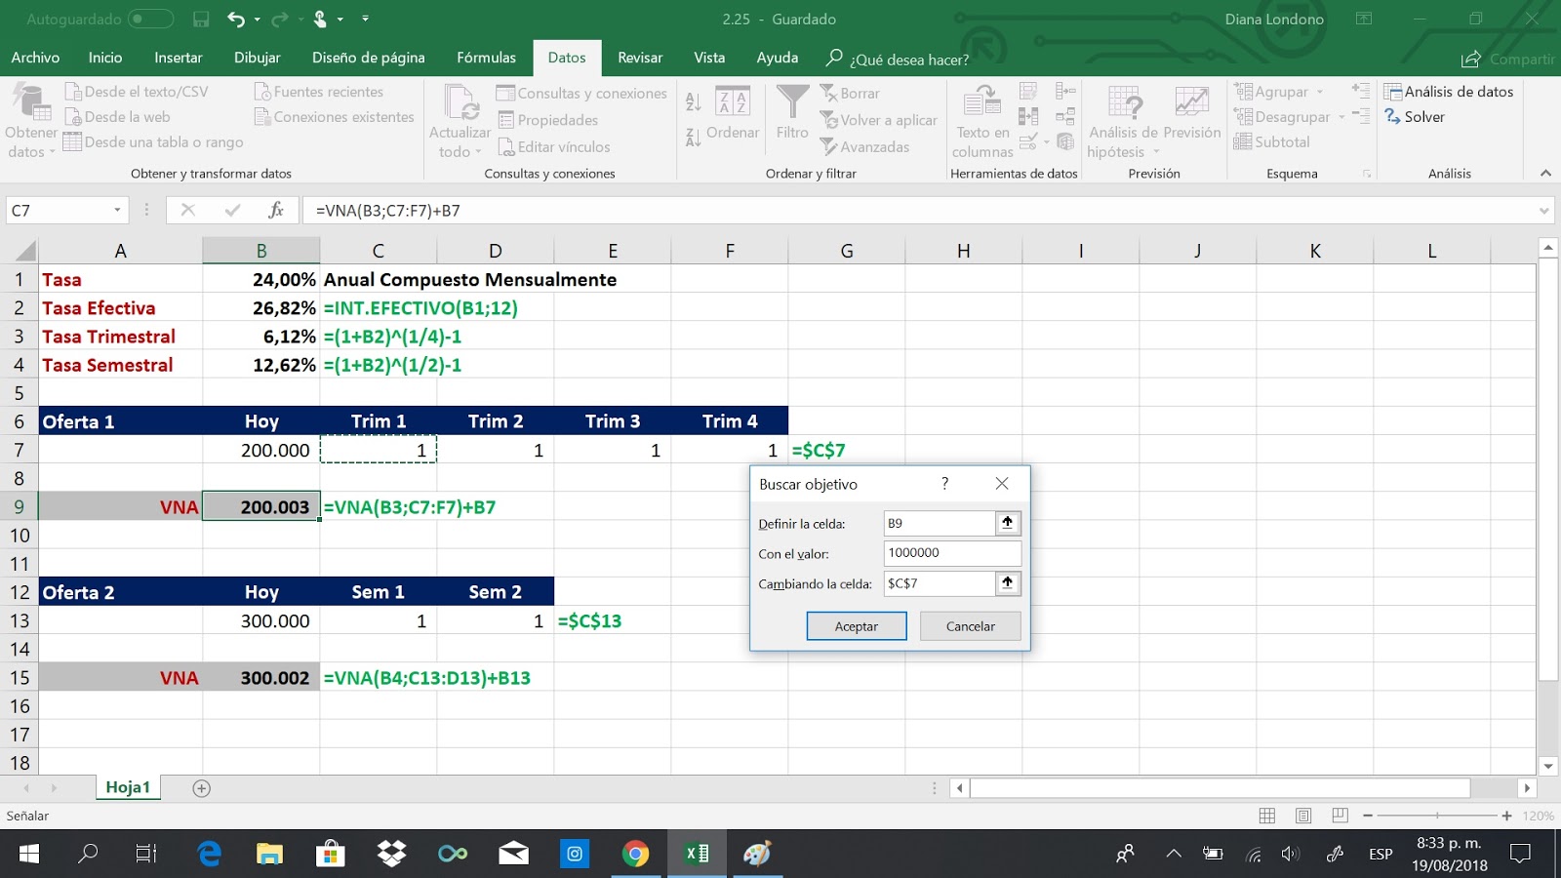Open the Solver add-in
Viewport: 1561px width, 878px height.
click(1424, 117)
